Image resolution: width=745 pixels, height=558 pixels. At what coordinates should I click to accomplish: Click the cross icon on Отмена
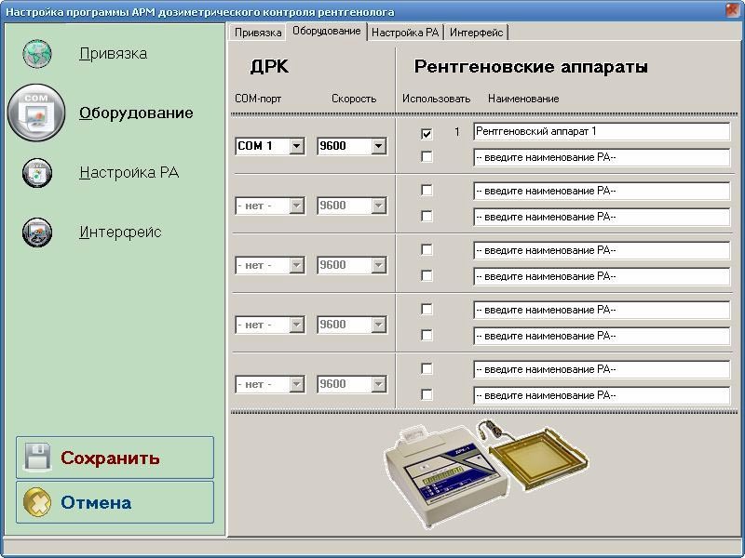pyautogui.click(x=37, y=502)
